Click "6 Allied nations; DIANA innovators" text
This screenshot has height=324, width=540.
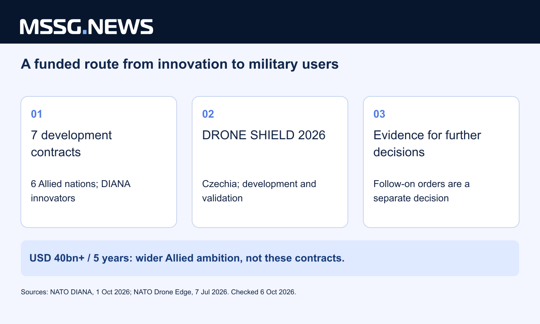pyautogui.click(x=81, y=191)
